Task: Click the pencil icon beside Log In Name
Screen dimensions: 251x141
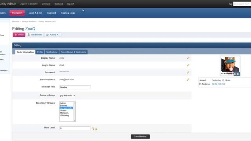Action: [188, 65]
